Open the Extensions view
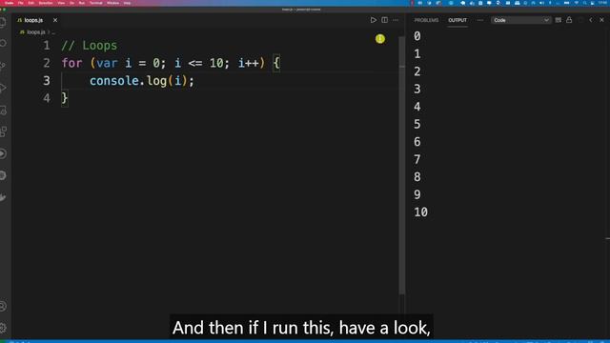 click(3, 131)
